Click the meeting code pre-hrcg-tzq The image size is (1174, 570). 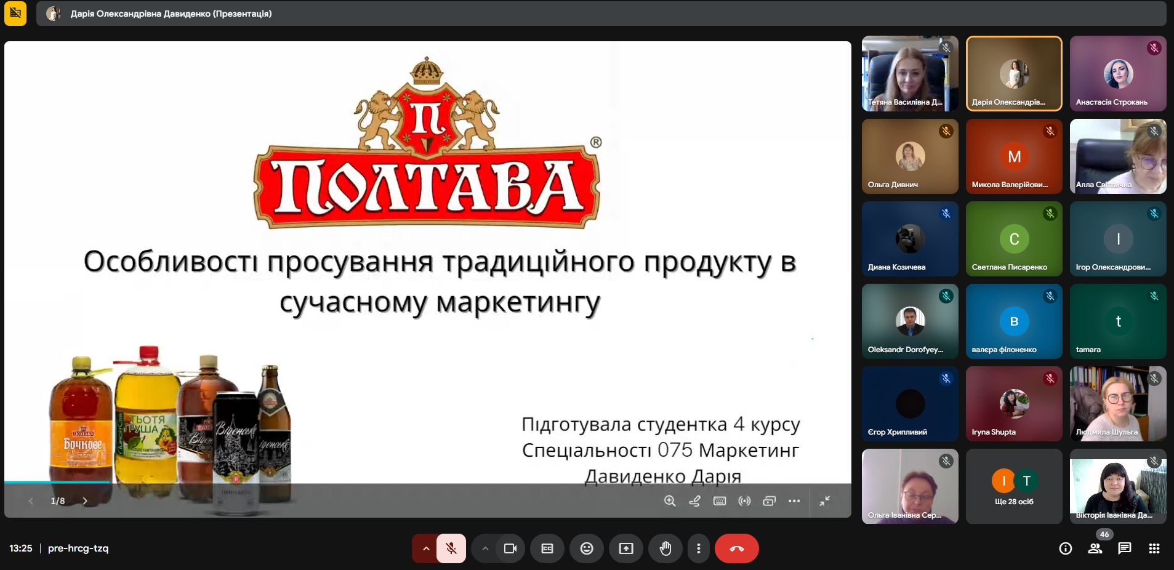click(78, 548)
